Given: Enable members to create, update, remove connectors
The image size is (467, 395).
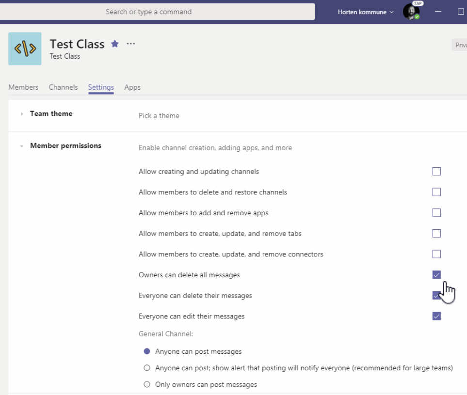Looking at the screenshot, I should tap(436, 254).
